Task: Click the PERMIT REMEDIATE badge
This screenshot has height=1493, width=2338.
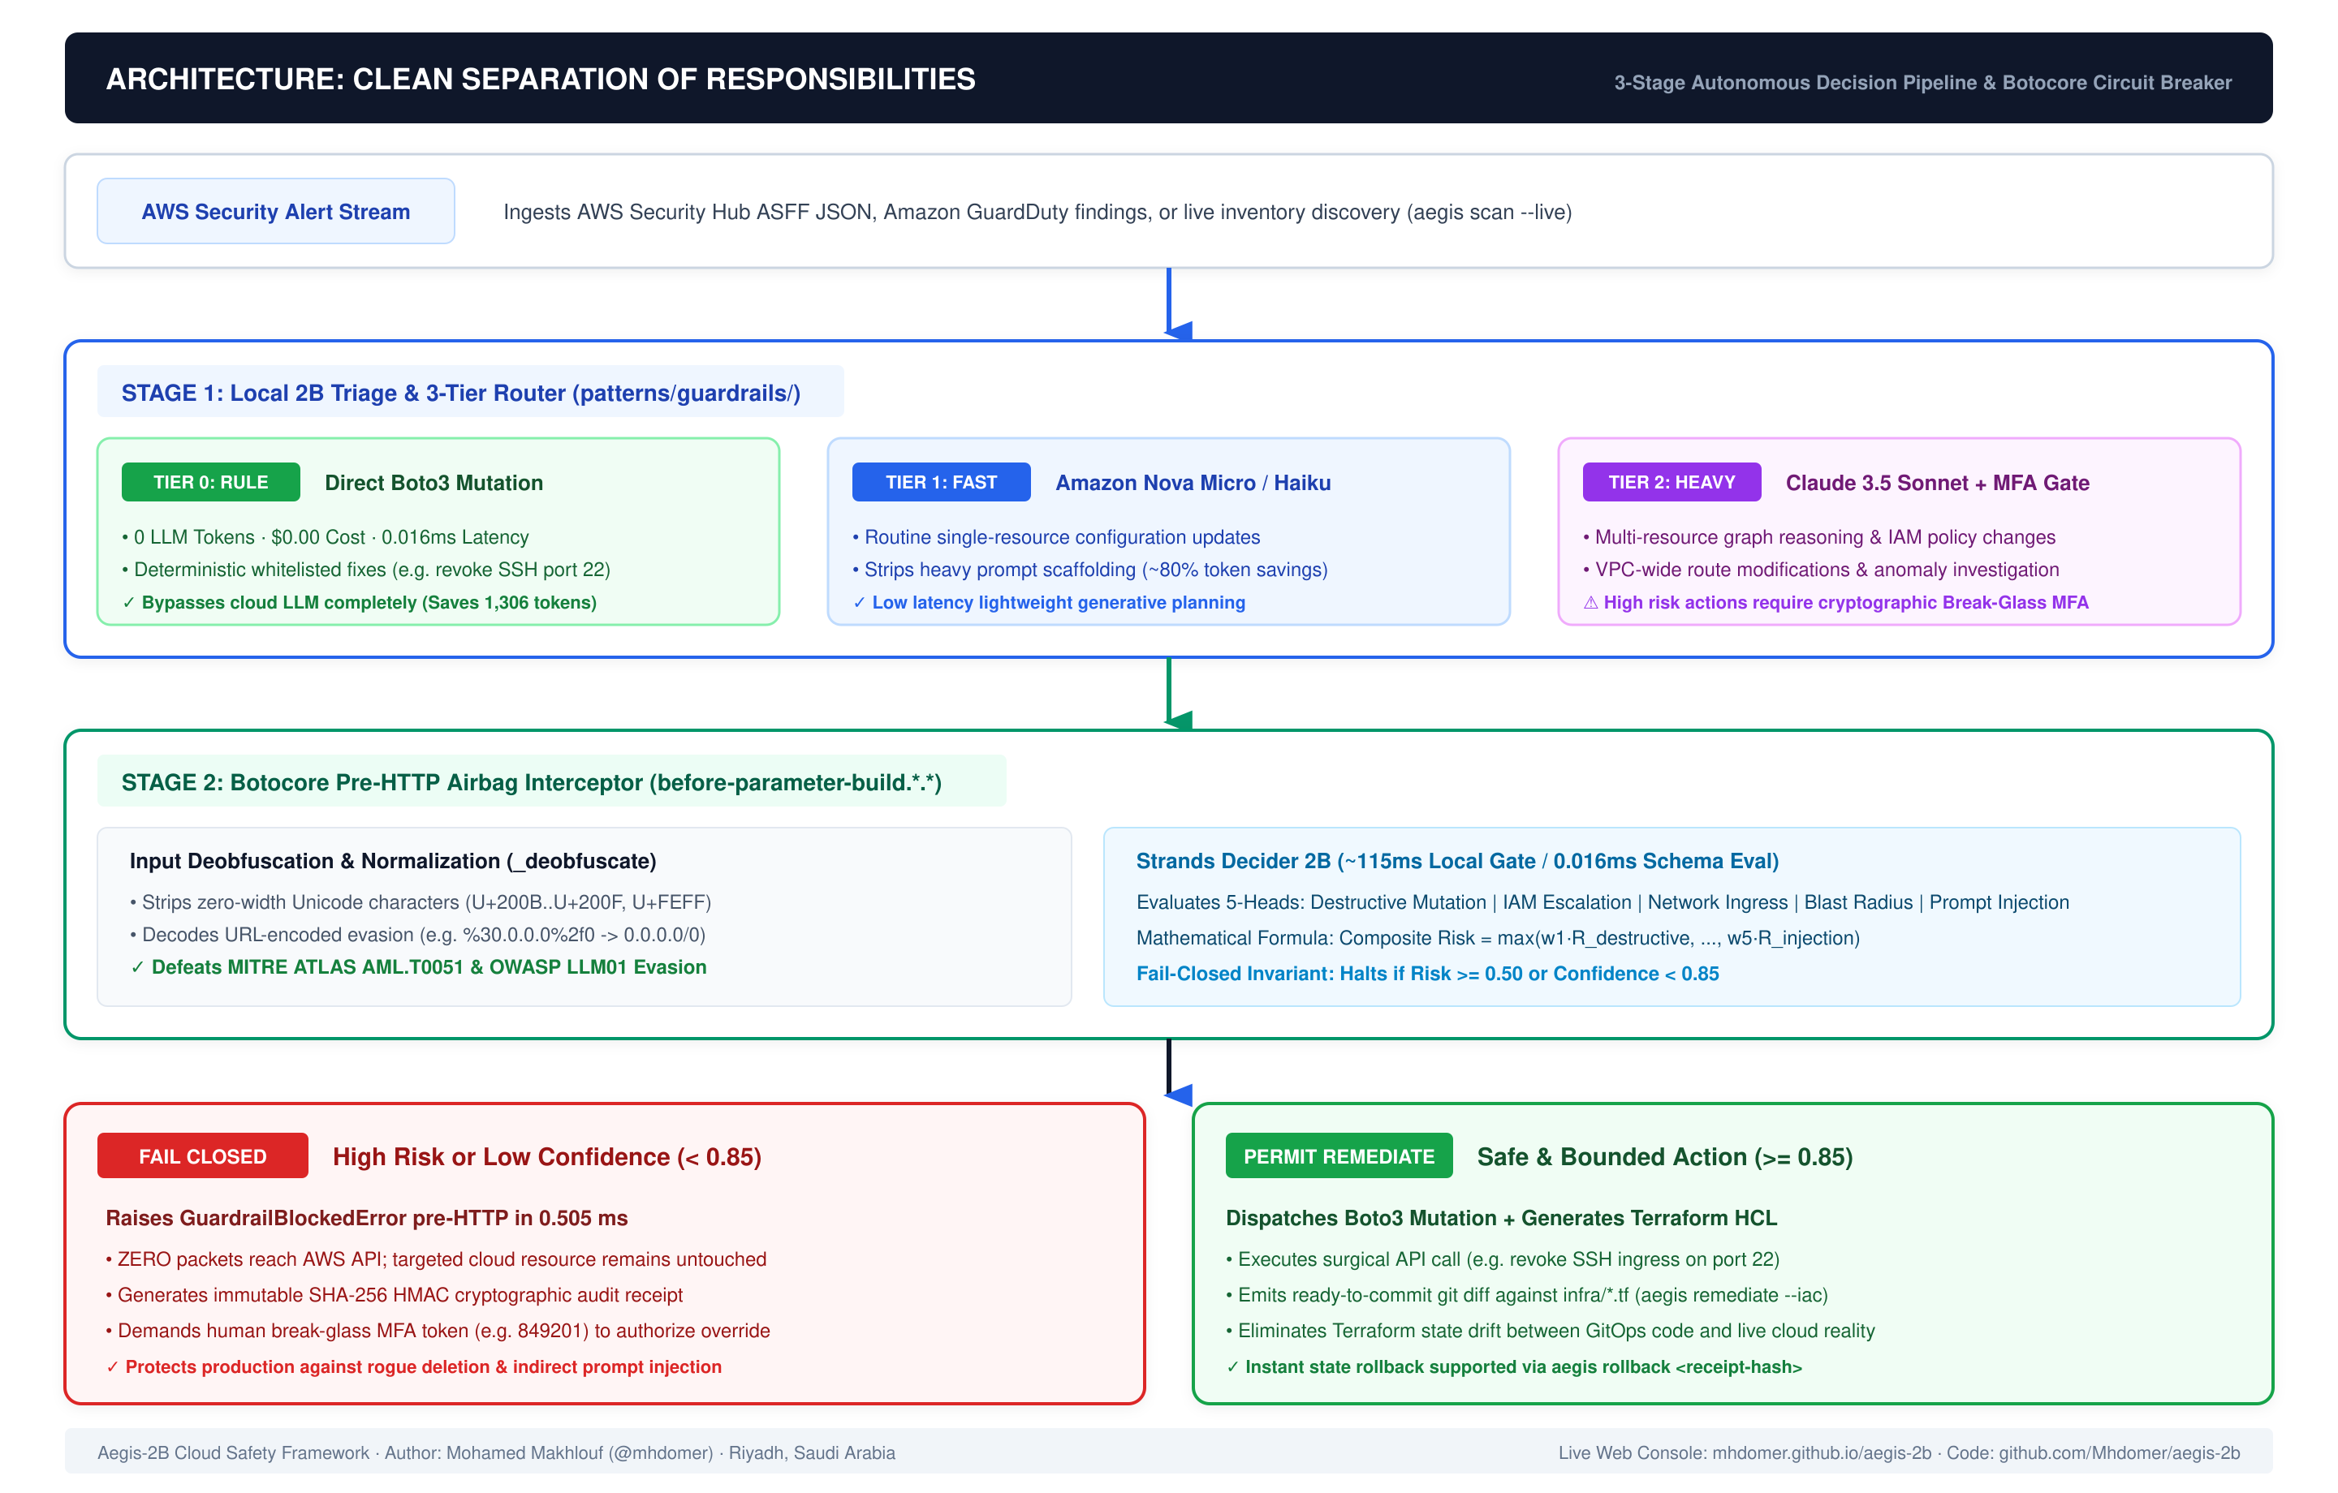Action: [x=1339, y=1156]
